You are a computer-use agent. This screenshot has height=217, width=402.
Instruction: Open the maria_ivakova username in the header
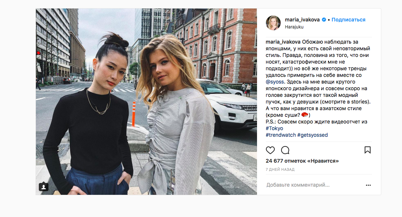point(302,20)
